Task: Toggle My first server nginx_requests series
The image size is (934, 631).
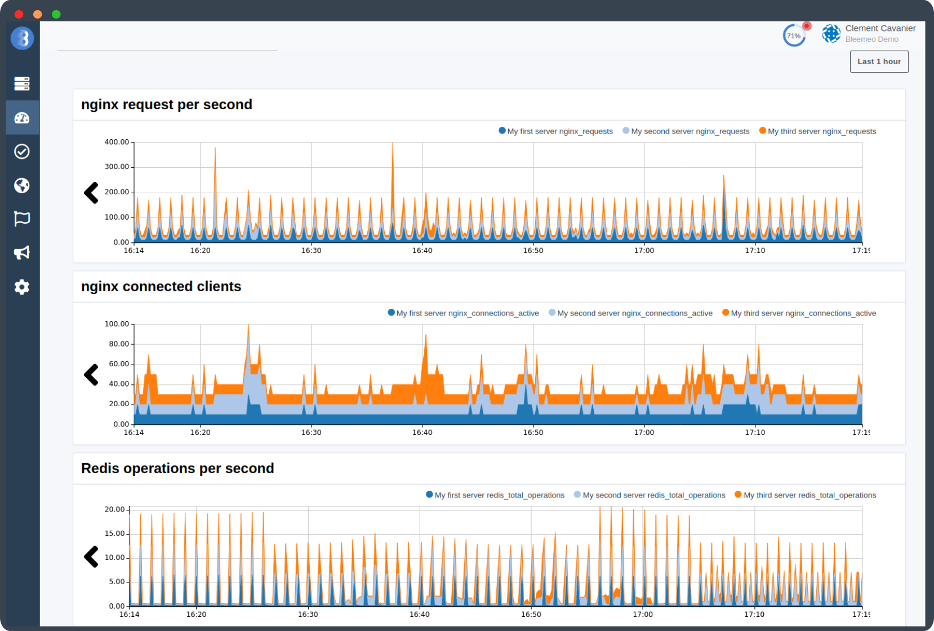Action: point(555,131)
